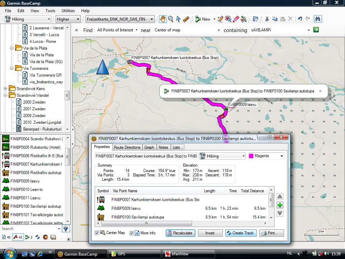345x259 pixels.
Task: Click the Create Track button
Action: (x=241, y=233)
